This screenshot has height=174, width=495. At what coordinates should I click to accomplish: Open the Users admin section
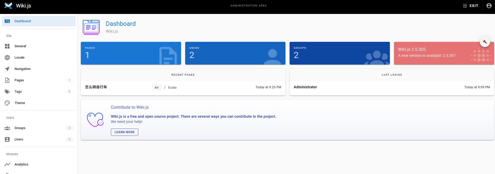(39, 139)
